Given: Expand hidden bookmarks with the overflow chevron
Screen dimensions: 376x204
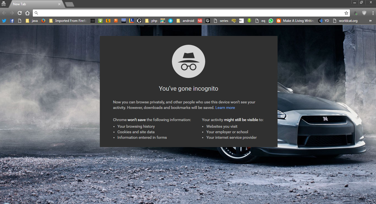Looking at the screenshot, I should pyautogui.click(x=371, y=20).
